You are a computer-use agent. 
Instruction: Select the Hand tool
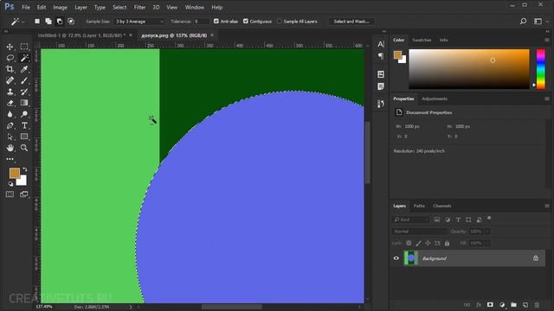click(x=10, y=148)
